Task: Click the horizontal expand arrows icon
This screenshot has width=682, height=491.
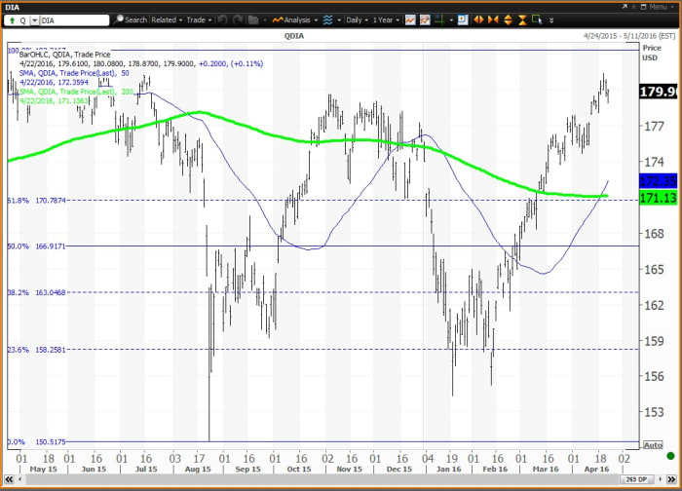Action: 478,20
